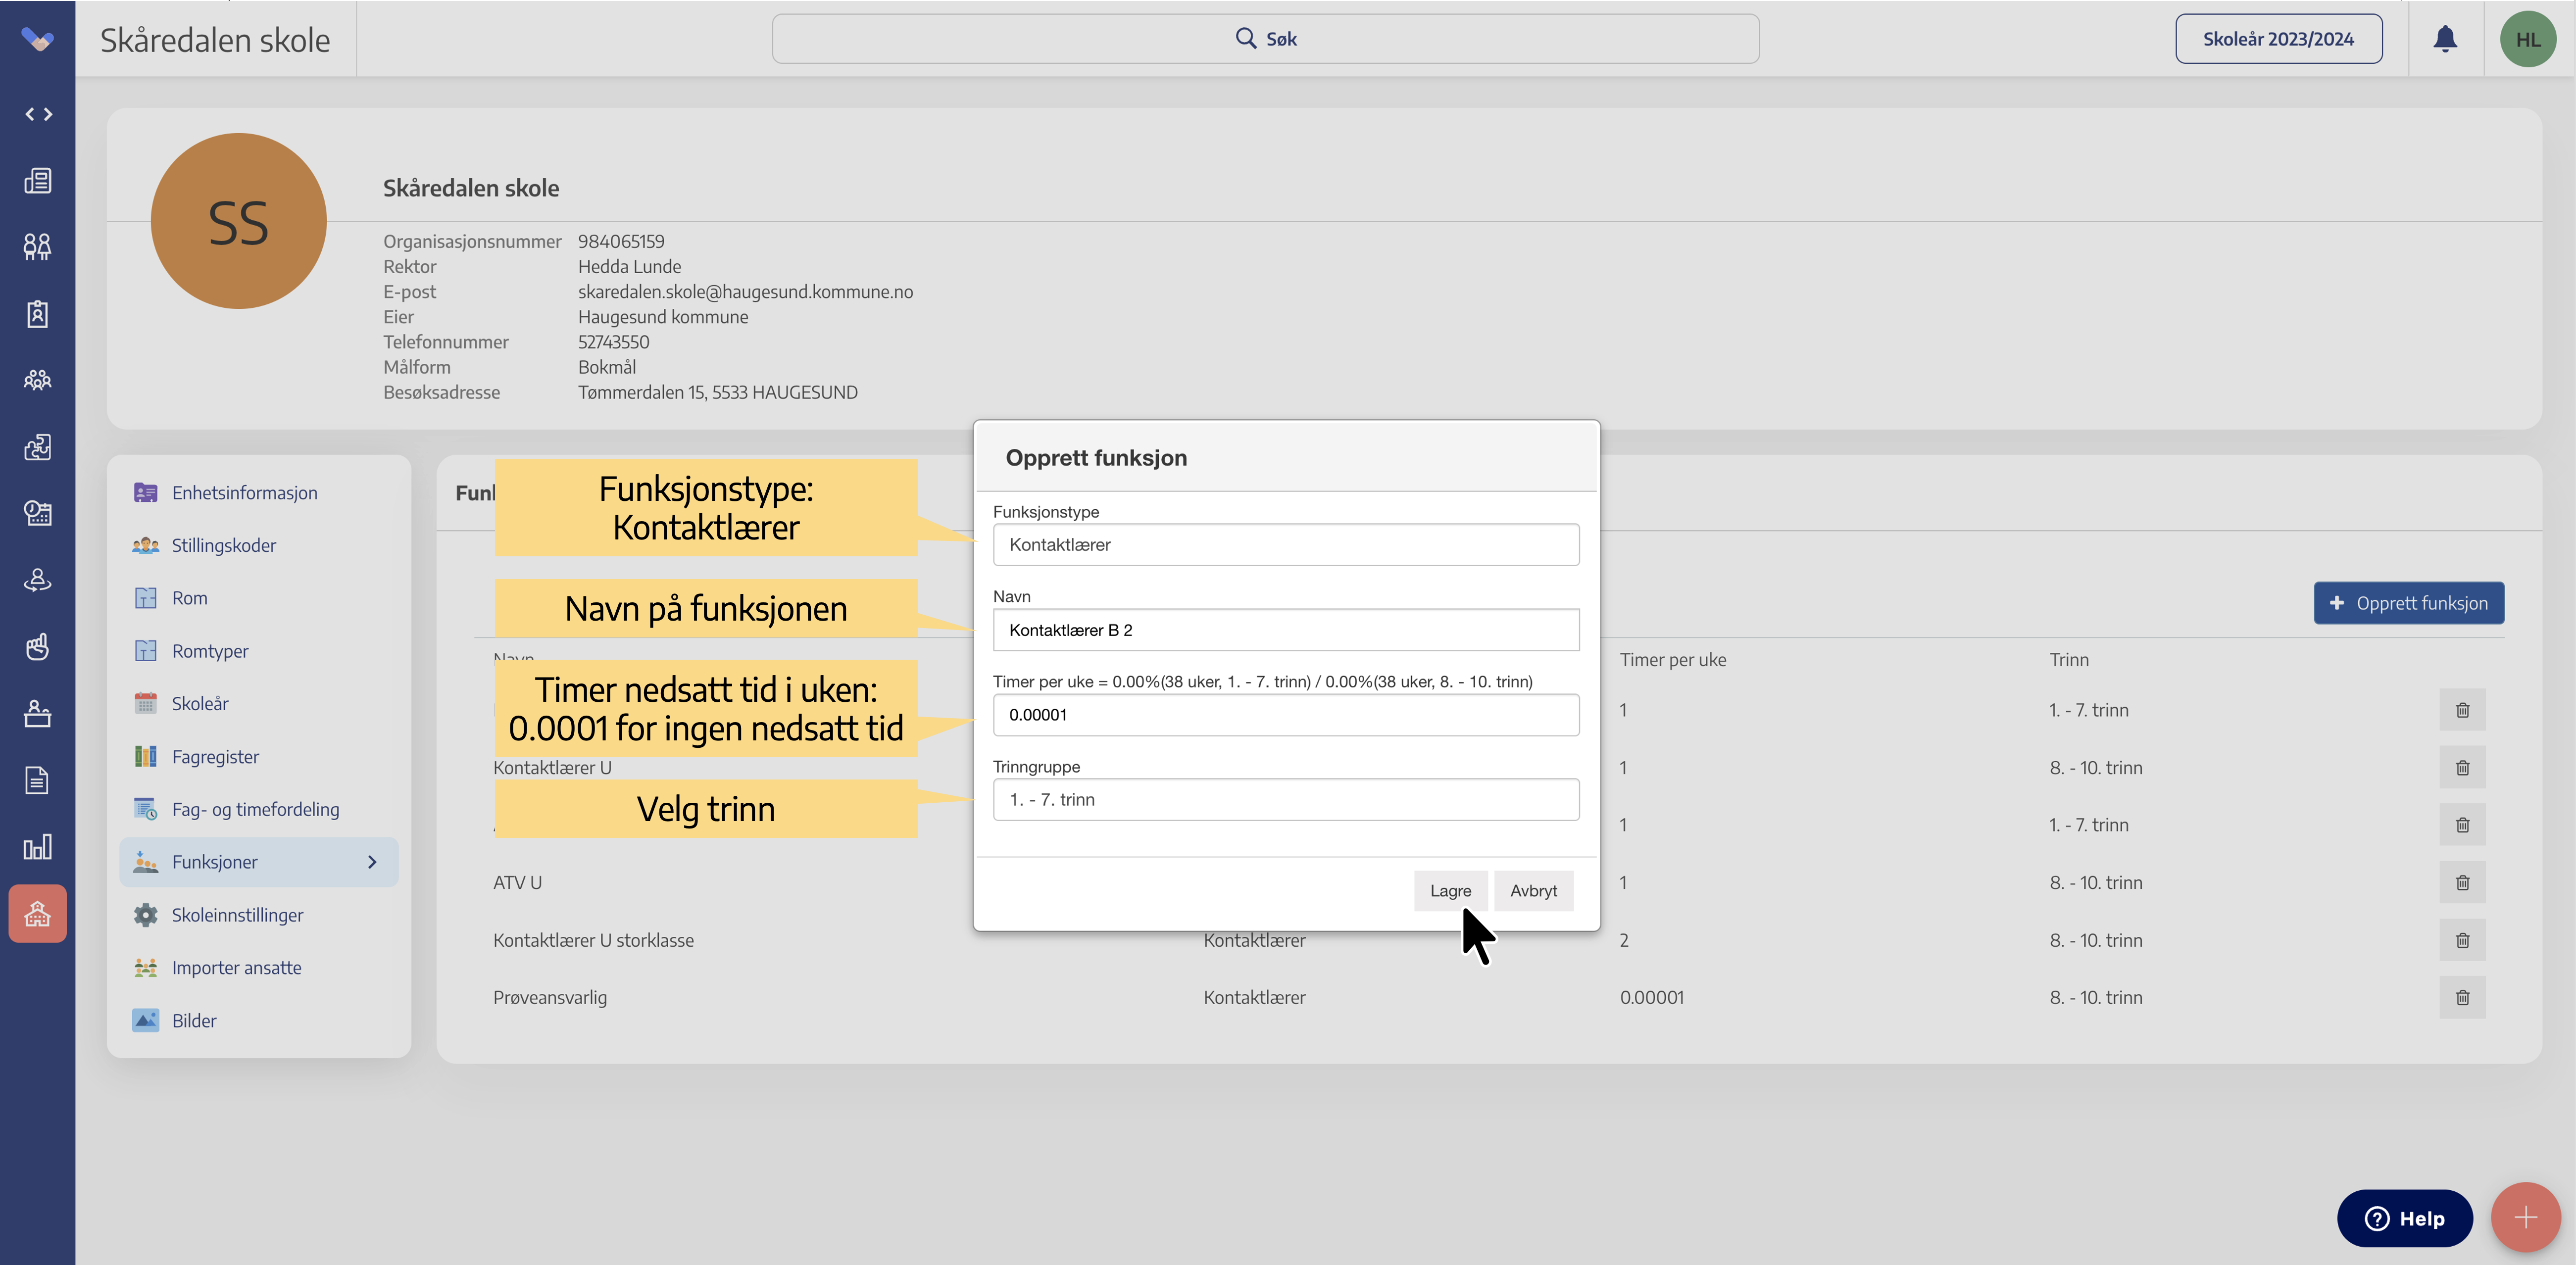Delete the Kontaktlærer U row with its trash icon

(2462, 768)
